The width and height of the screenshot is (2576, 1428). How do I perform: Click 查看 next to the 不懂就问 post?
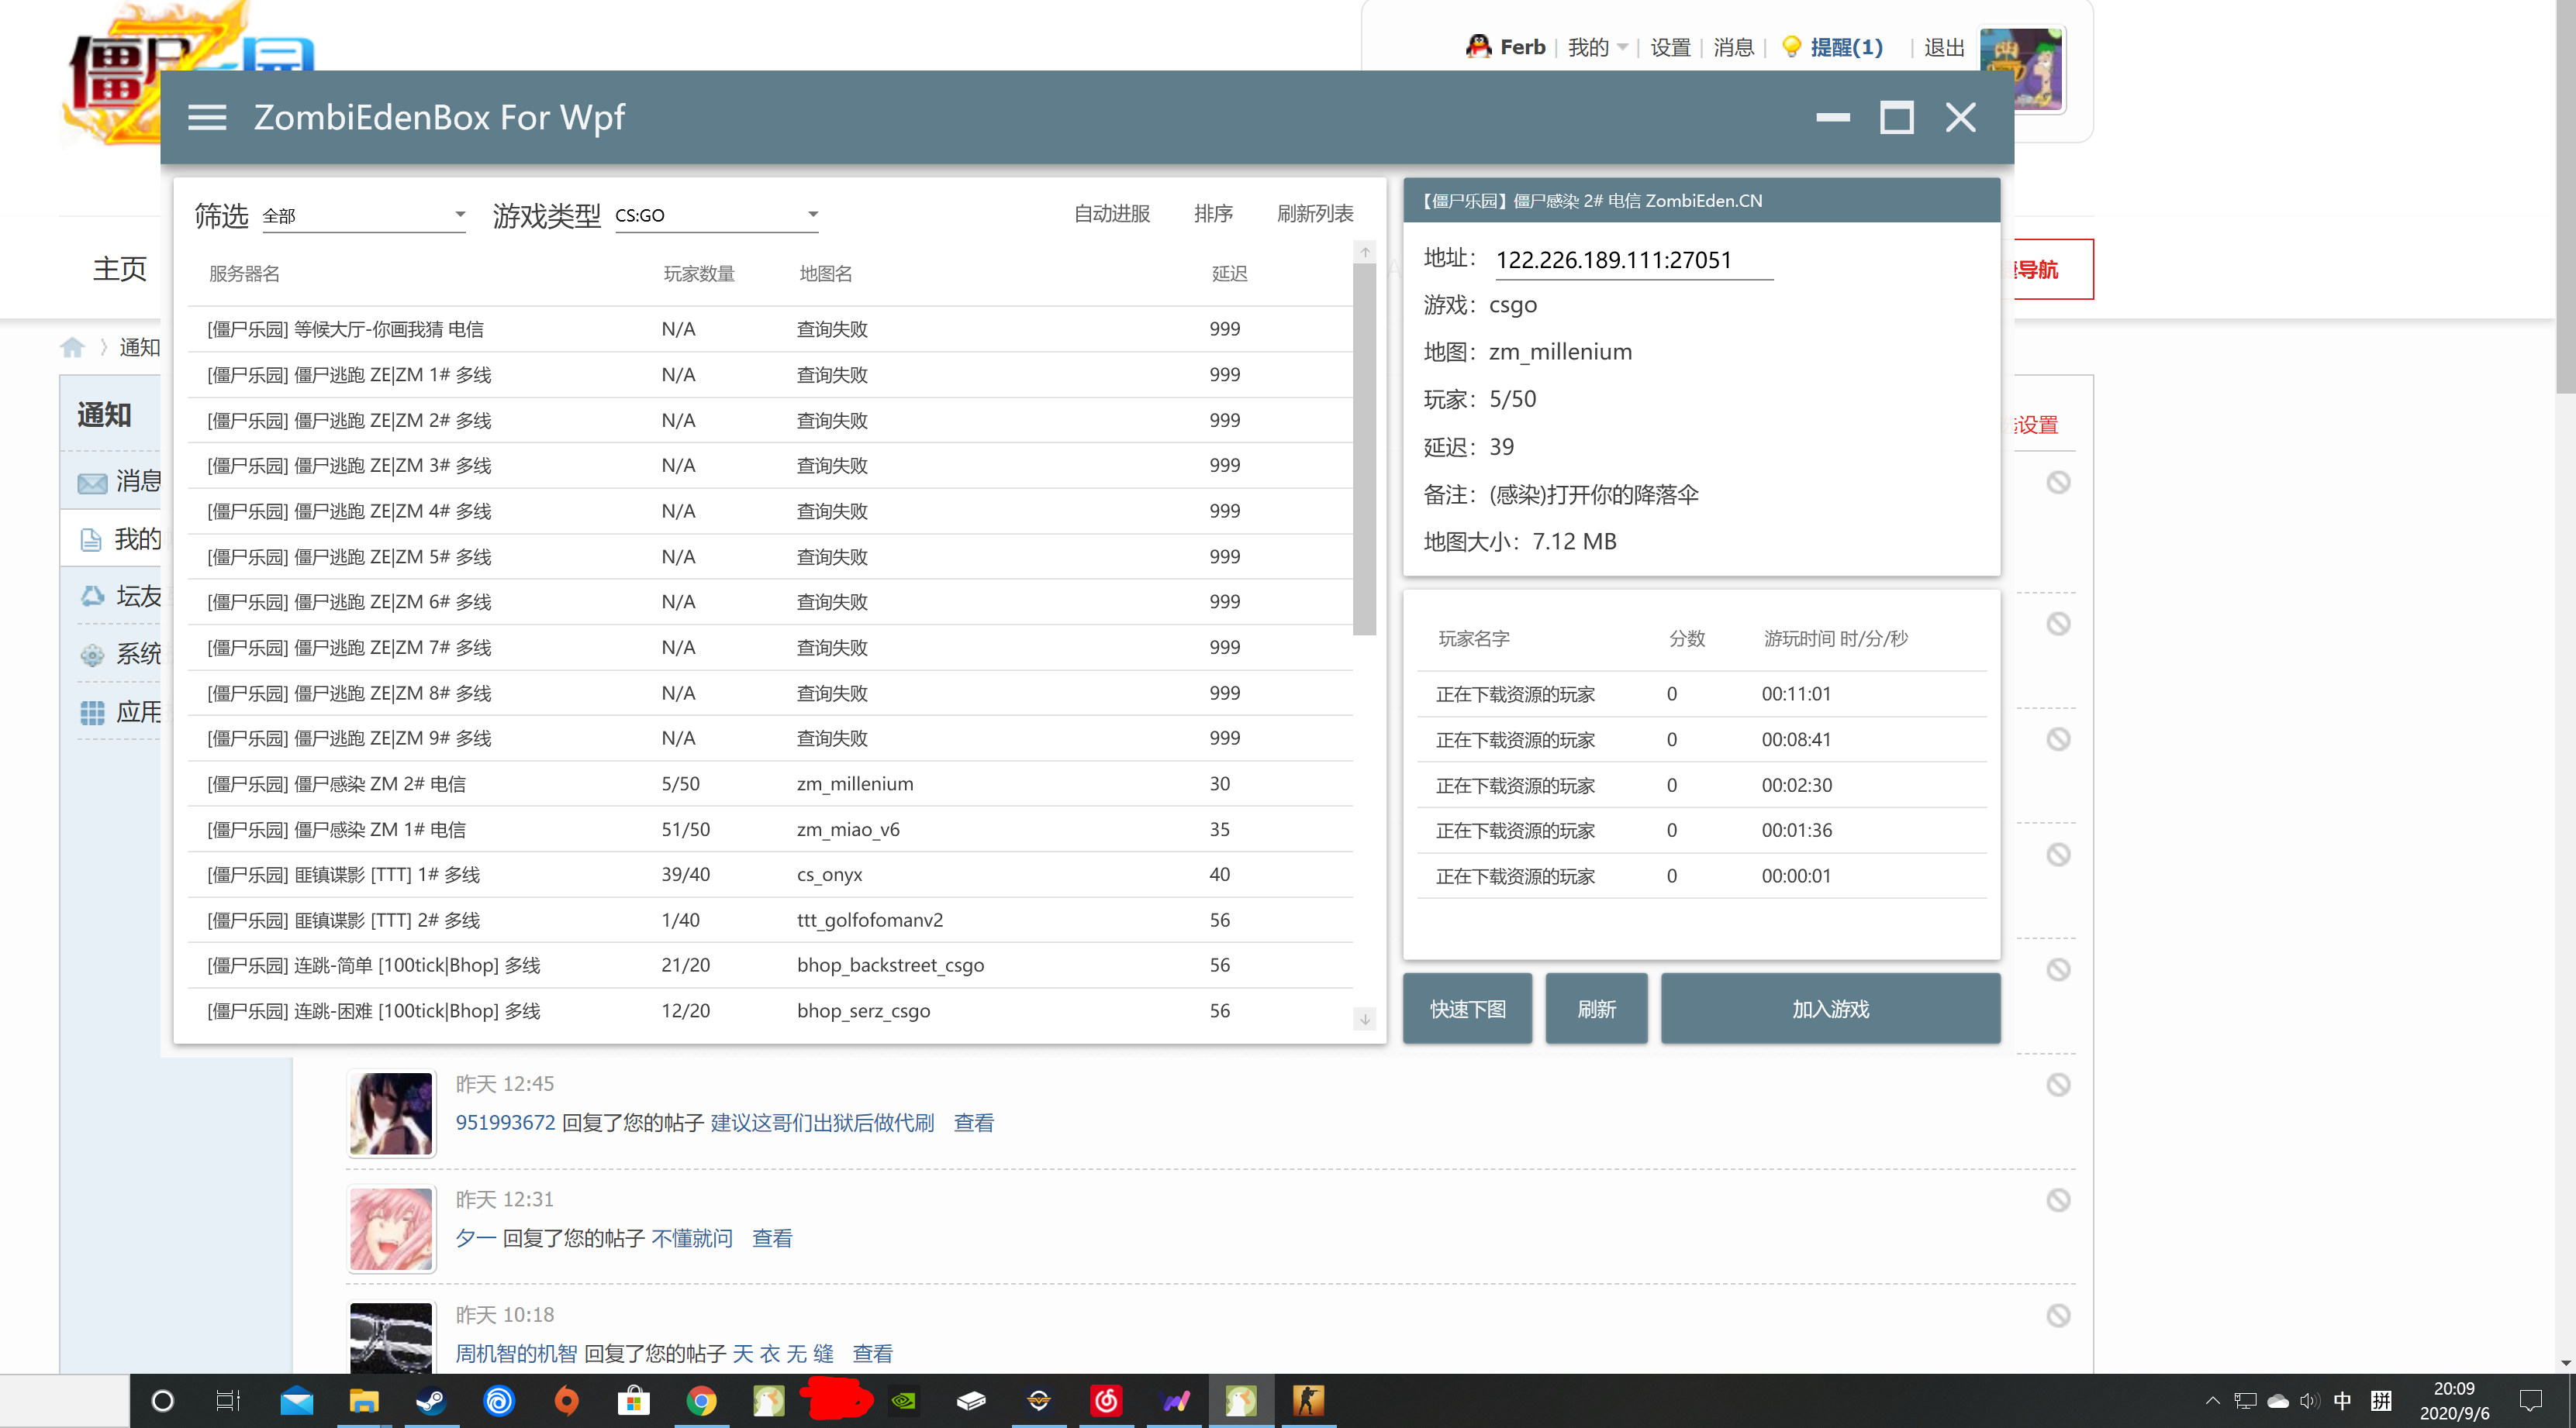(772, 1238)
